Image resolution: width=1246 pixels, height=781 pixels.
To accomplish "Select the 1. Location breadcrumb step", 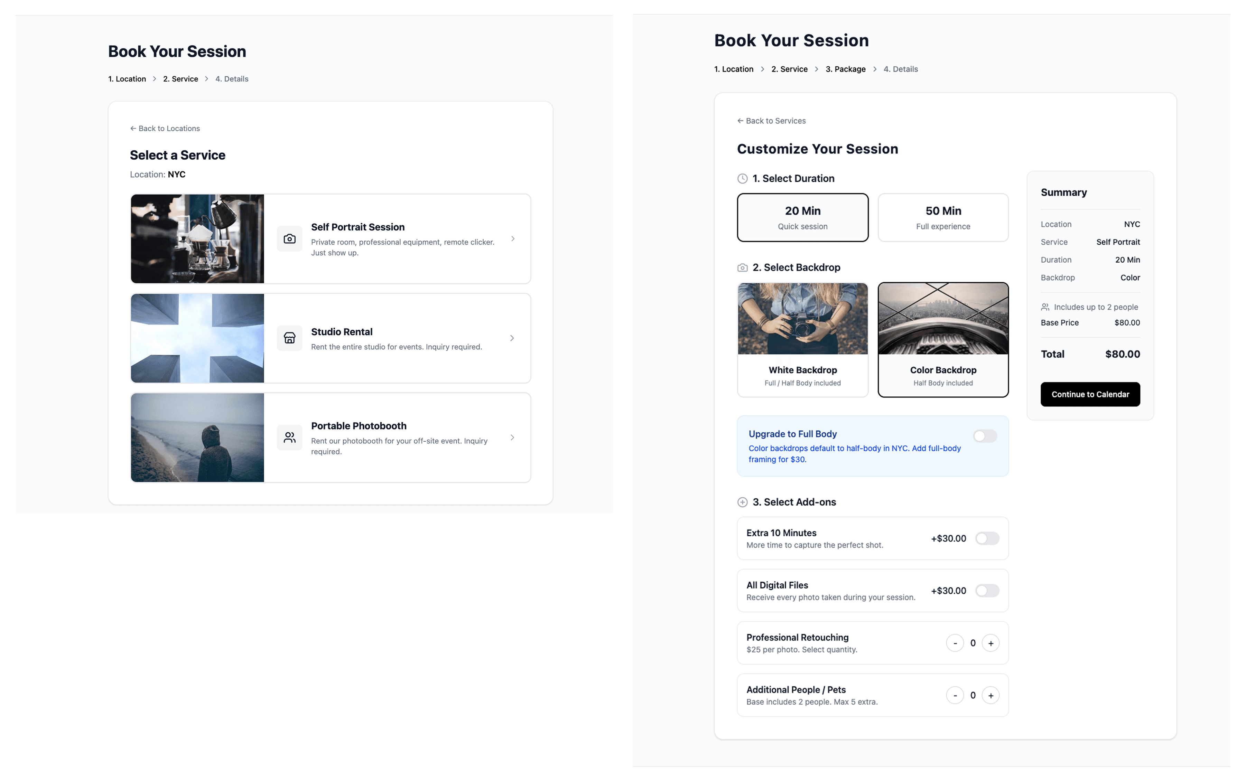I will 733,69.
